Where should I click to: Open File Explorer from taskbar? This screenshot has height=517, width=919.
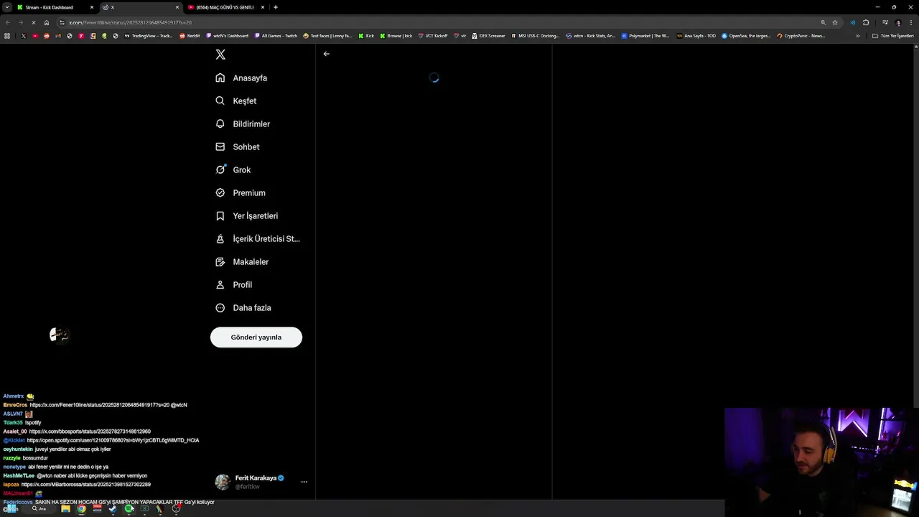coord(65,508)
